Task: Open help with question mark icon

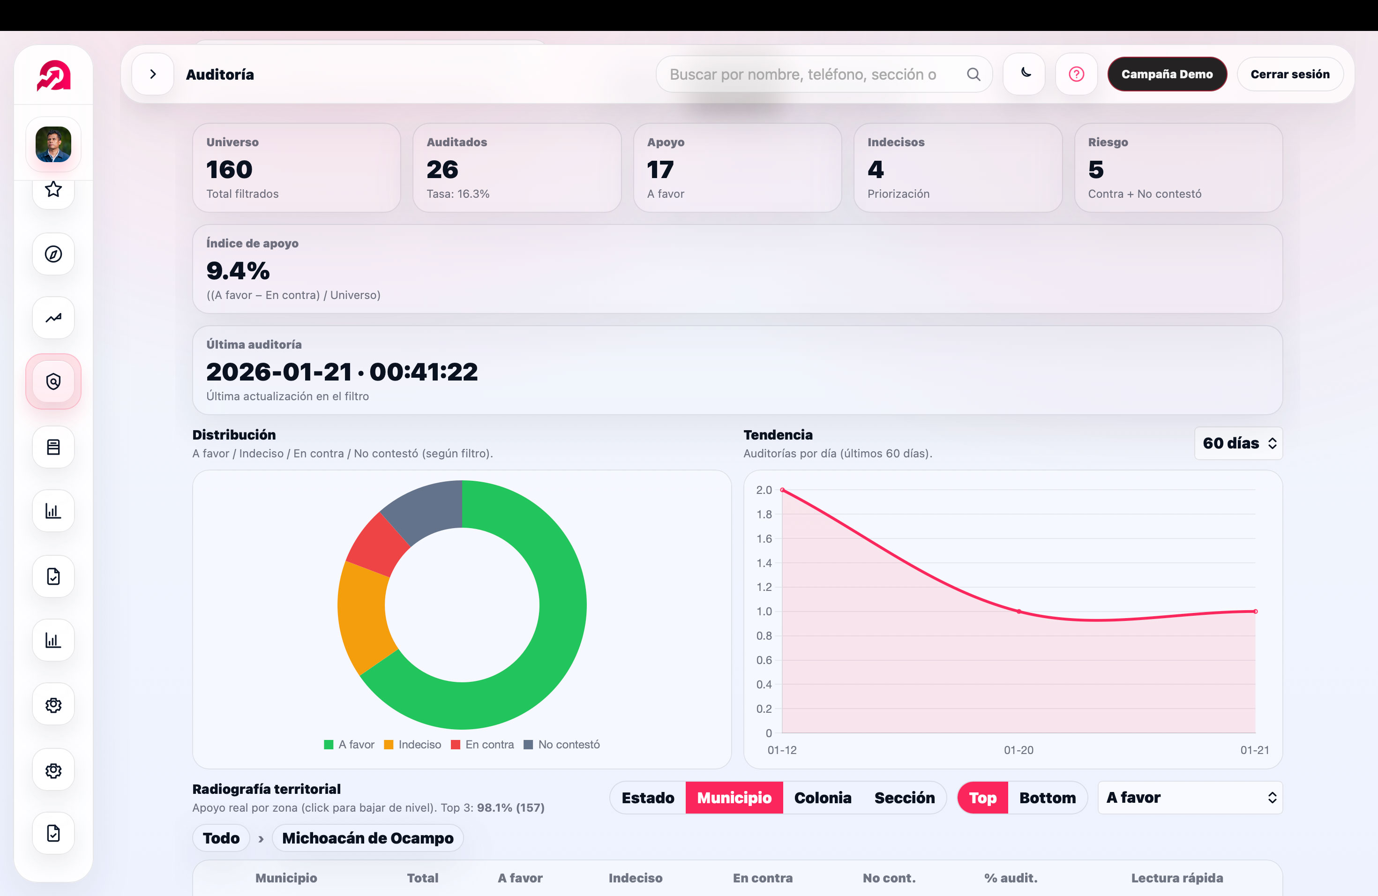Action: [x=1076, y=74]
